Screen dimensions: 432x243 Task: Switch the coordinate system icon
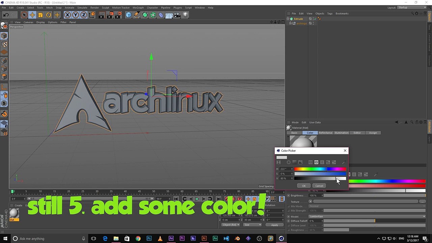coord(92,15)
